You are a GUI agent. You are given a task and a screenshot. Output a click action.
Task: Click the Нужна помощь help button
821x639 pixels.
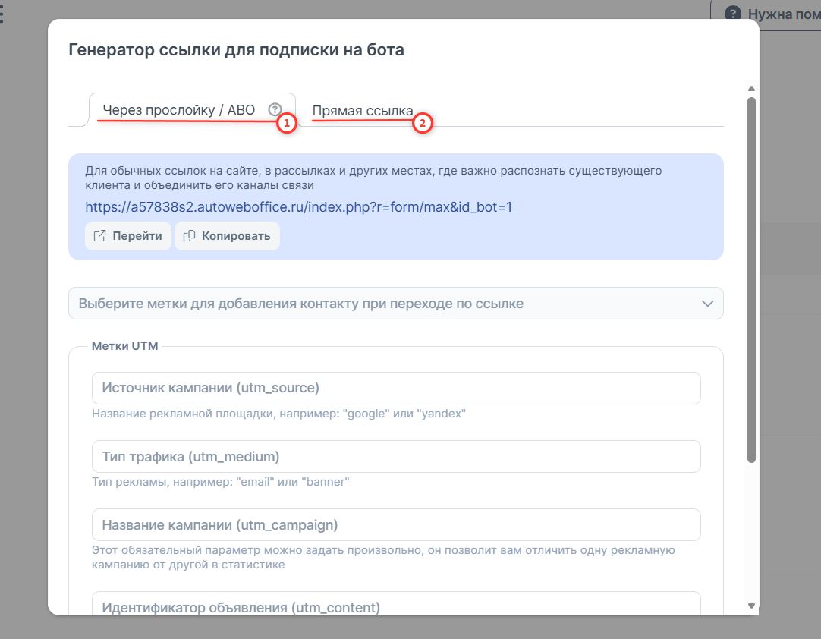click(x=768, y=14)
